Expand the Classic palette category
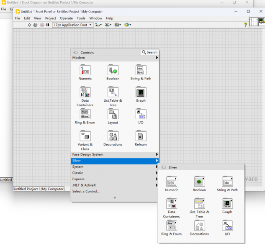265x251 pixels. tap(114, 173)
